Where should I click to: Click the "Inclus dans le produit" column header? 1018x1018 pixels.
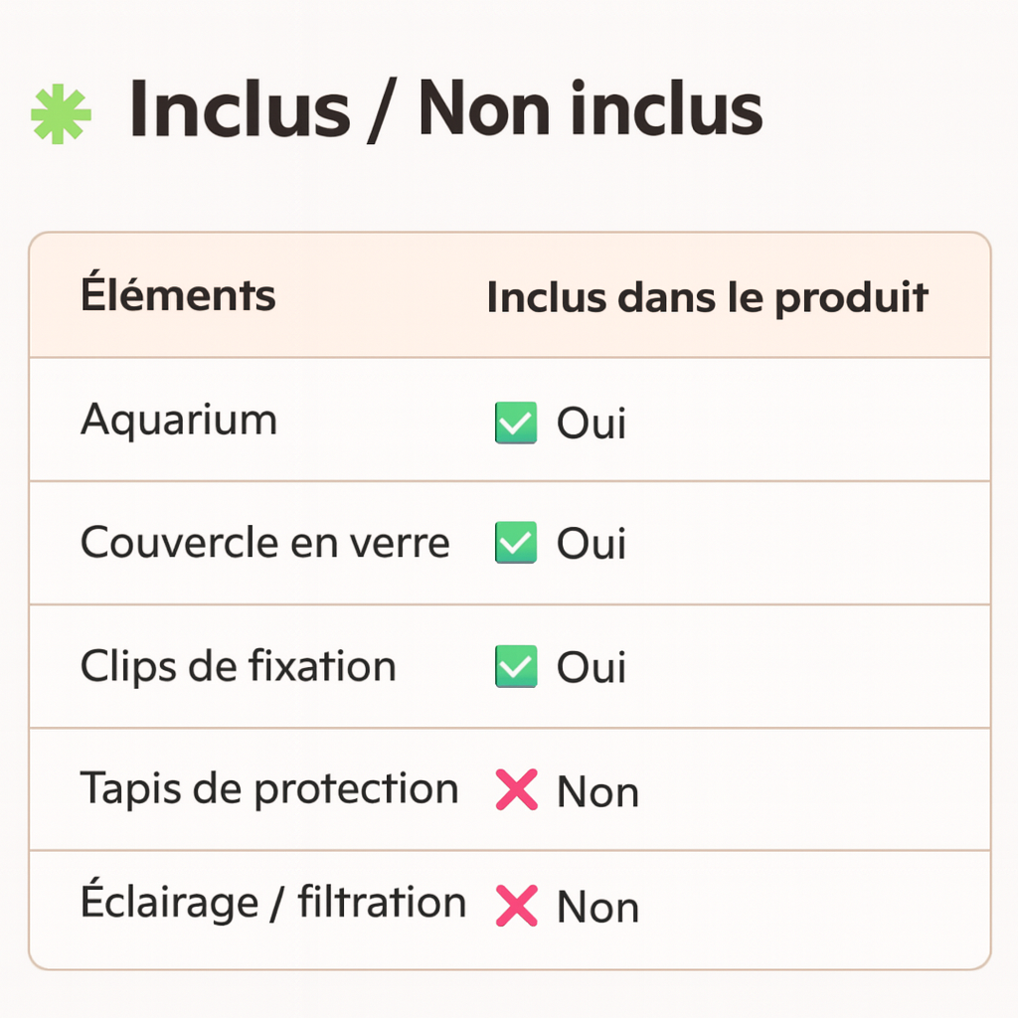point(707,298)
